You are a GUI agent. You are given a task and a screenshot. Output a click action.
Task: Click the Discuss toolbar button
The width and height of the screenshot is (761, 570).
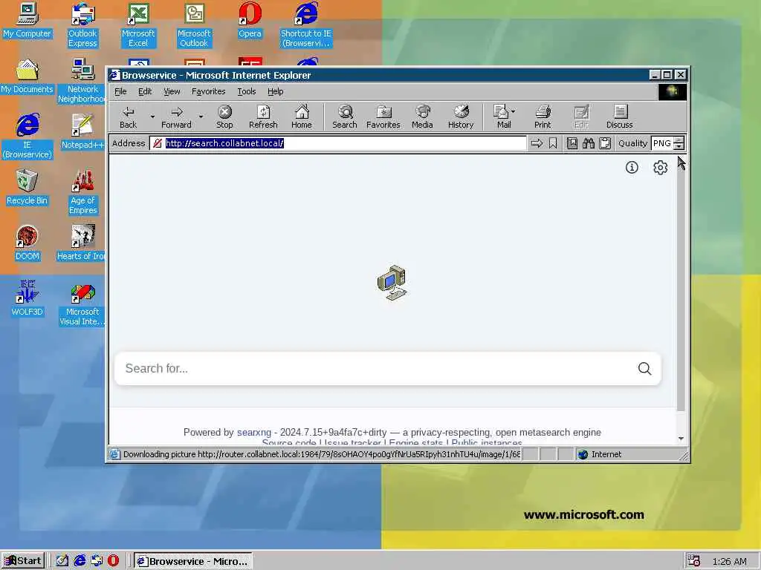(619, 117)
